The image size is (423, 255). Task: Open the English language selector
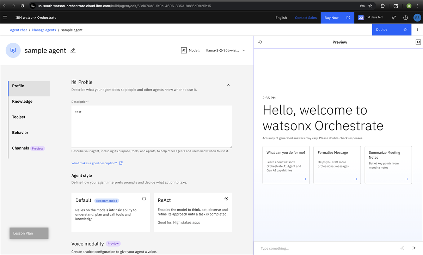281,18
